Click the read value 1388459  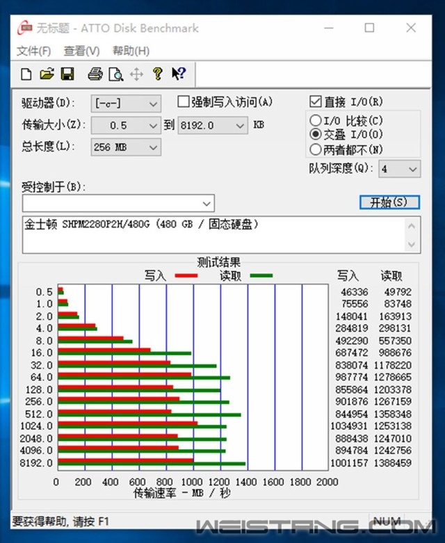(x=393, y=462)
